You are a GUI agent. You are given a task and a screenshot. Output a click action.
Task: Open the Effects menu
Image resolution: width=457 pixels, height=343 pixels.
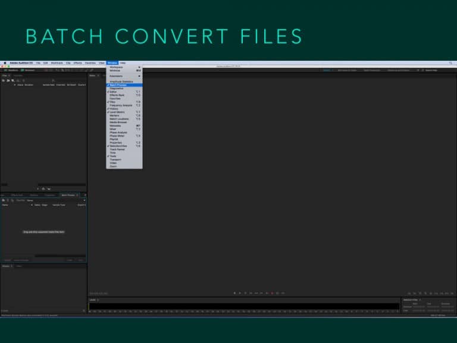point(78,63)
